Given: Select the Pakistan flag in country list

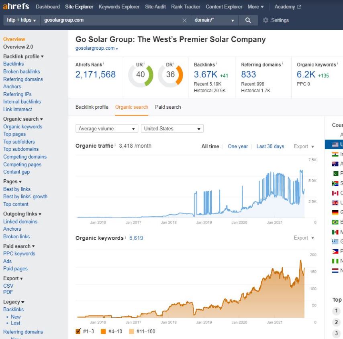Looking at the screenshot, I should point(335,174).
